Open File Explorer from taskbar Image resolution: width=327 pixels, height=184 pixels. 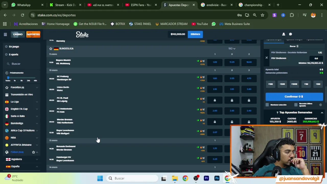pyautogui.click(x=174, y=178)
